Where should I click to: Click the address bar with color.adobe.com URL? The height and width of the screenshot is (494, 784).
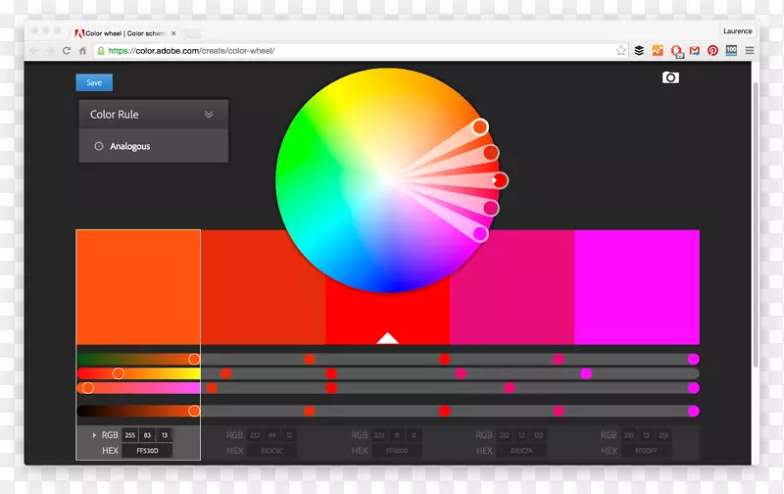click(353, 50)
